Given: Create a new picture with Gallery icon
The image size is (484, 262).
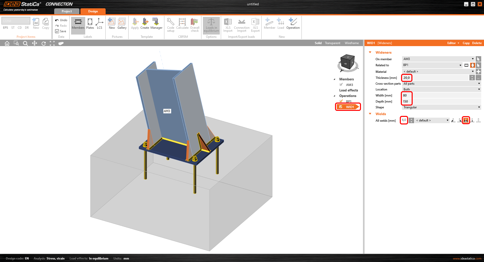Looking at the screenshot, I should [x=122, y=24].
